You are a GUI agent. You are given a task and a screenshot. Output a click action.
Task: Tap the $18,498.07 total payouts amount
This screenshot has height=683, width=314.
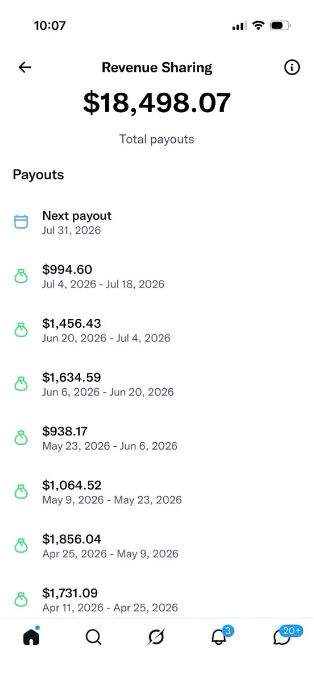point(157,102)
